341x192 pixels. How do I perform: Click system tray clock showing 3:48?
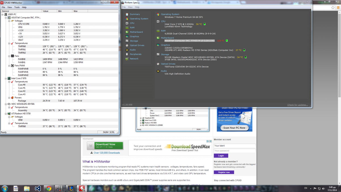(x=333, y=188)
